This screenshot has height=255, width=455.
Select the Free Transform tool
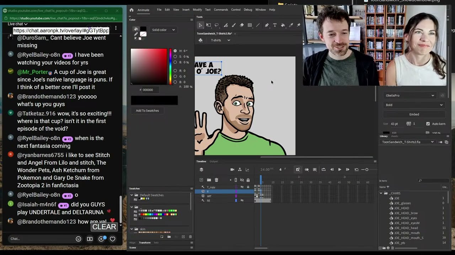pyautogui.click(x=209, y=25)
